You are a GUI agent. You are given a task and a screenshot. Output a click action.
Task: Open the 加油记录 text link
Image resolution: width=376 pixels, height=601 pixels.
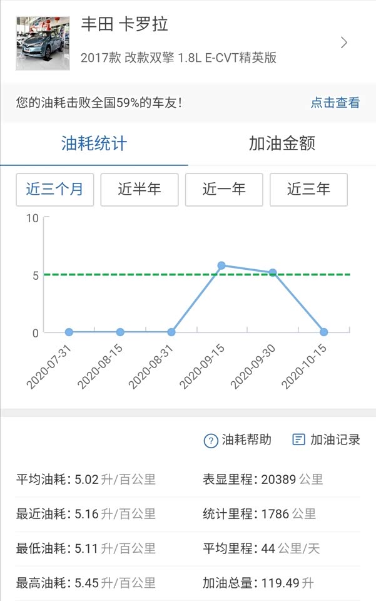pos(335,439)
